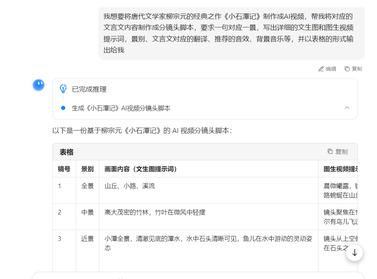Screen dimensions: 377x279
Task: Click the 画面内容（文生图提示词）column header
Action: click(x=141, y=169)
